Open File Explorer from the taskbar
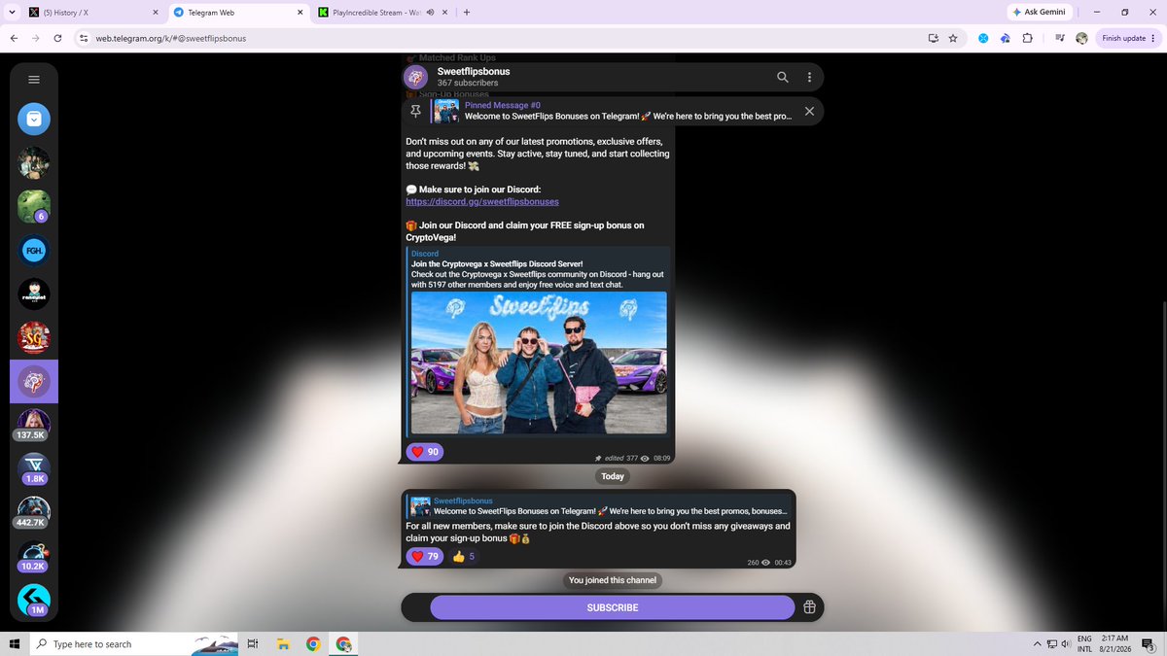The width and height of the screenshot is (1167, 656). (283, 643)
